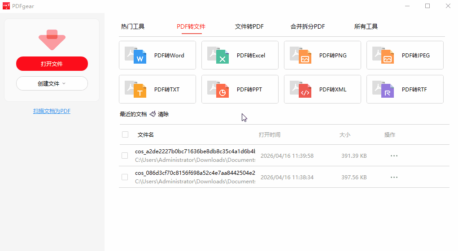Select the PDF转文件 tab

(x=191, y=26)
